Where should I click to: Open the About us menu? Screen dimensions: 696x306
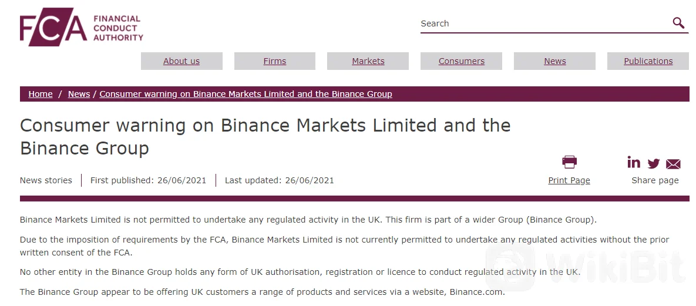click(181, 61)
